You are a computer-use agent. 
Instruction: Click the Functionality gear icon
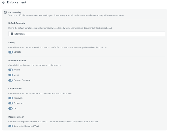pos(5,12)
